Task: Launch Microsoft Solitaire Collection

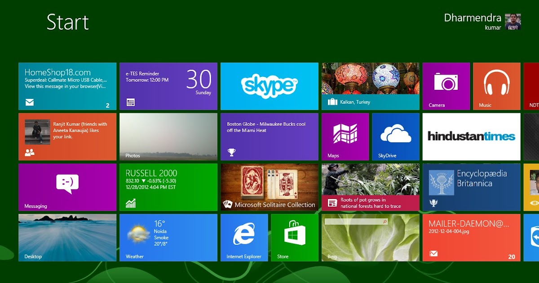Action: pyautogui.click(x=269, y=187)
